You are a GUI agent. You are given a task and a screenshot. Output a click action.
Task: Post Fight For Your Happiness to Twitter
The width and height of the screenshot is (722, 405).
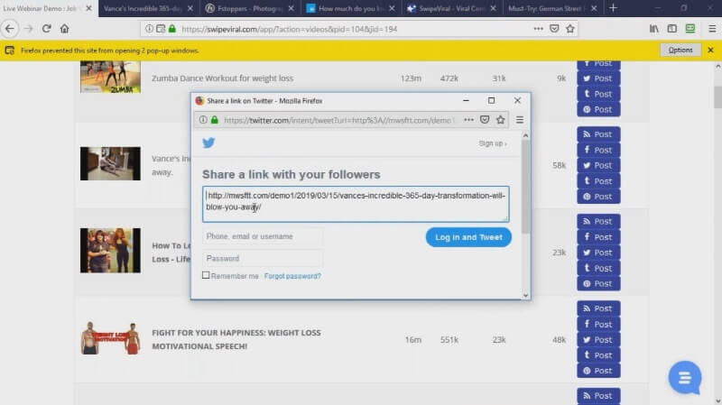tap(598, 340)
